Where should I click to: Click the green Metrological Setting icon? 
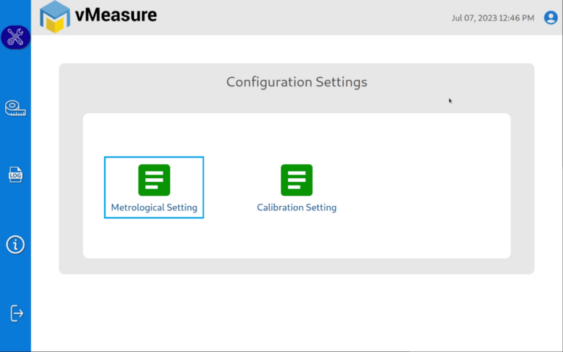coord(154,180)
